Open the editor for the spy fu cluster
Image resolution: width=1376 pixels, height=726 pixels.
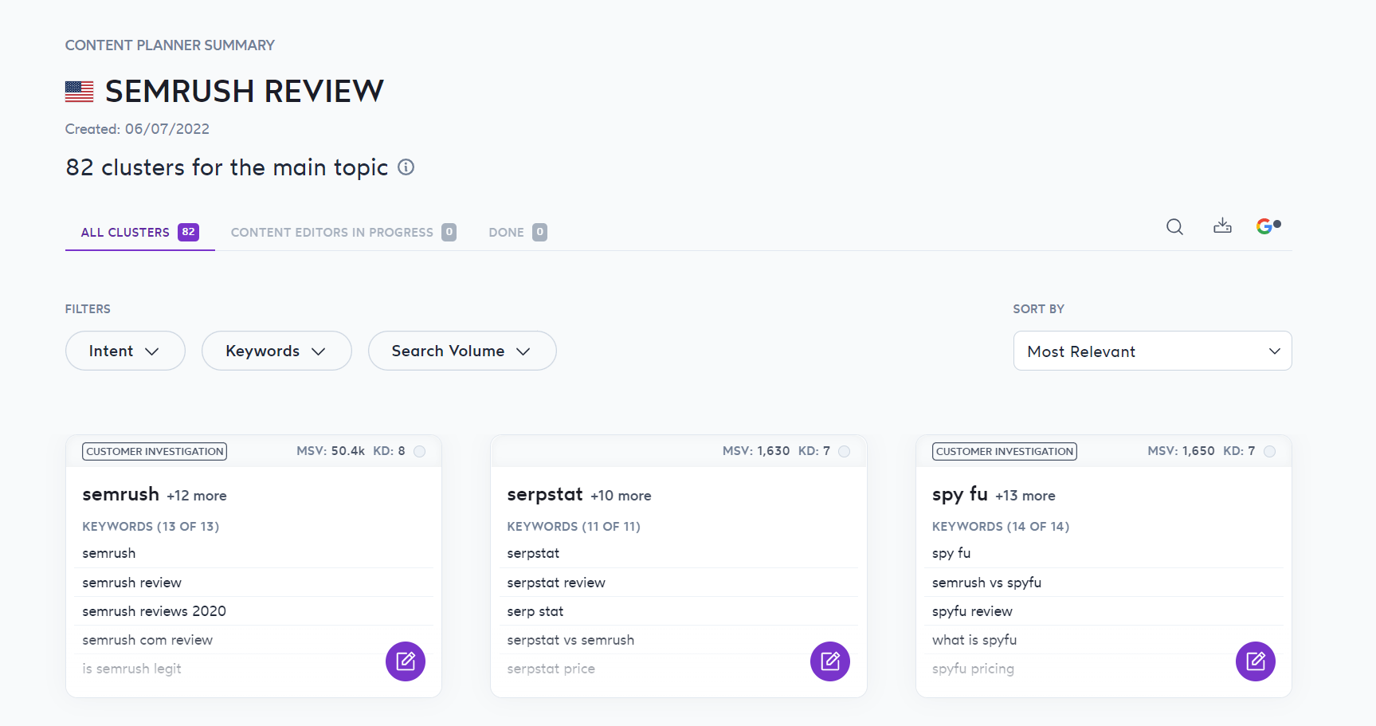pyautogui.click(x=1256, y=661)
